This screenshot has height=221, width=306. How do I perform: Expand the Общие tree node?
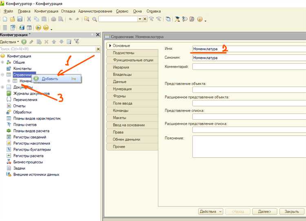tap(2, 62)
